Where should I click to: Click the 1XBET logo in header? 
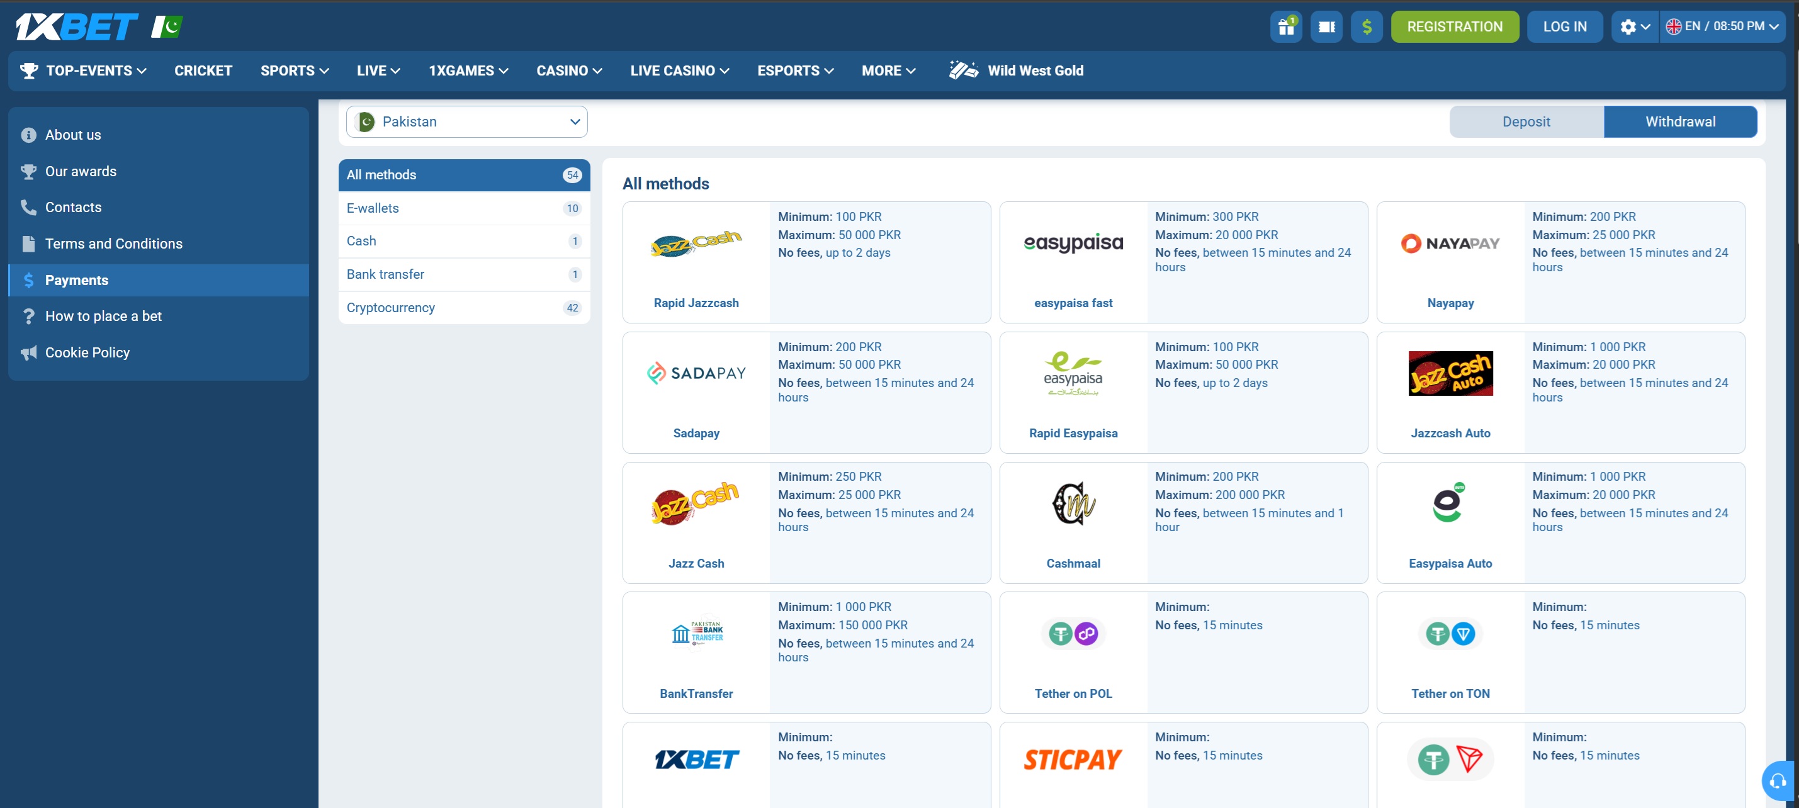pos(77,26)
